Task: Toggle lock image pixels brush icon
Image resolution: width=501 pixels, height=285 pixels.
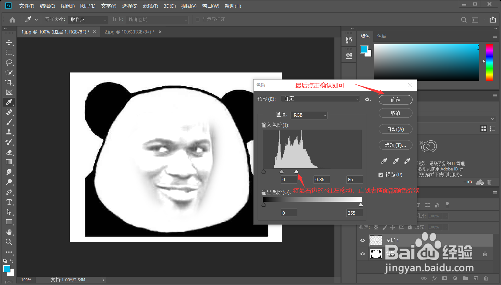Action: click(385, 227)
